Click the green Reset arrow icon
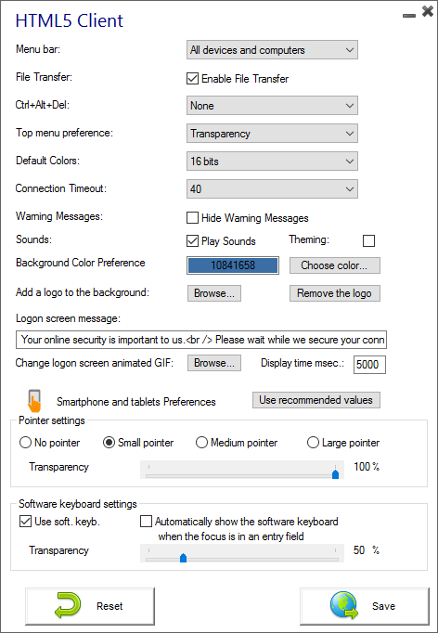The width and height of the screenshot is (438, 633). coord(68,605)
